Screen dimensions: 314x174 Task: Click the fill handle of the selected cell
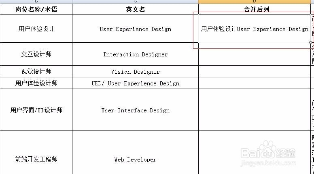(x=310, y=42)
